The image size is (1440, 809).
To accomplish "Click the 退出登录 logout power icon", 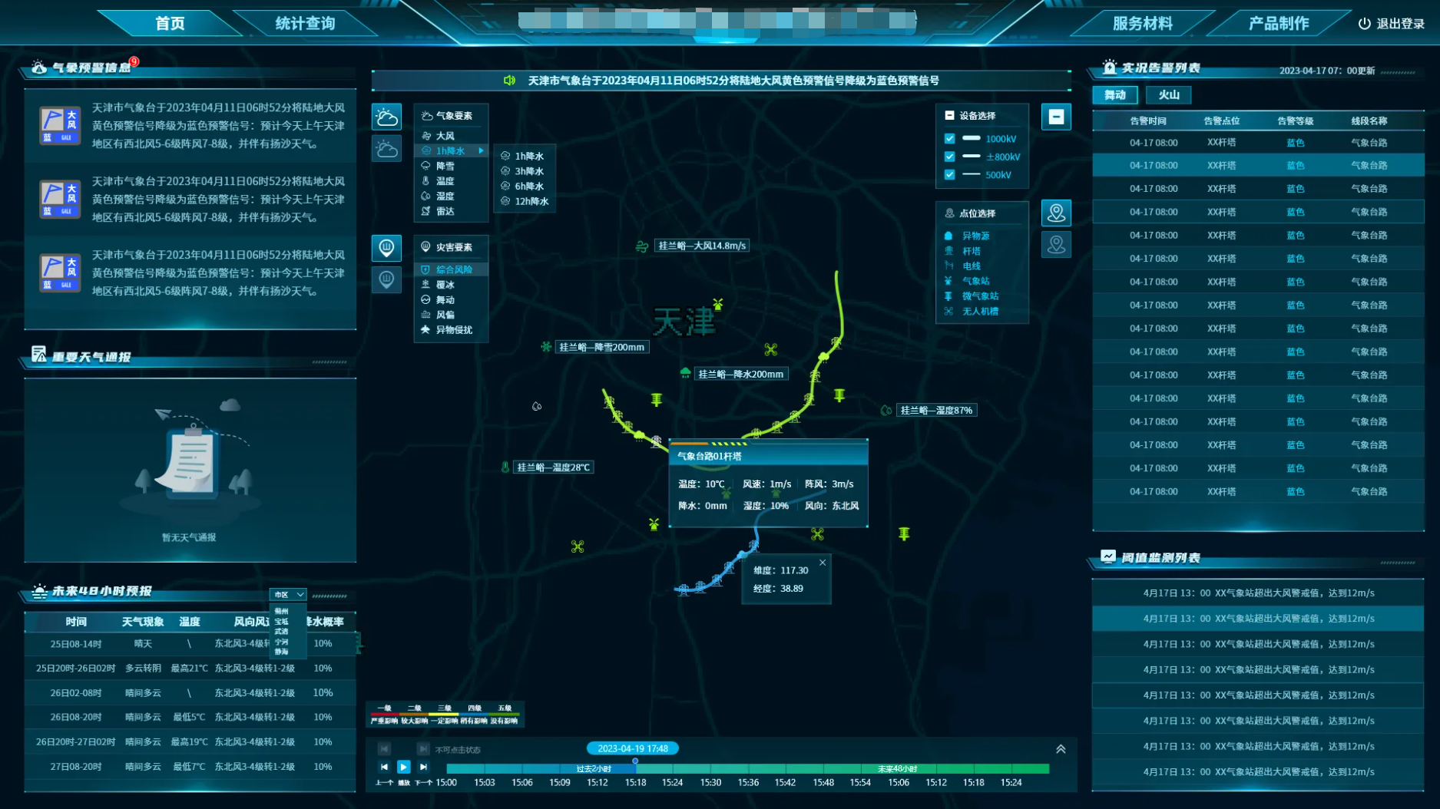I will 1364,24.
